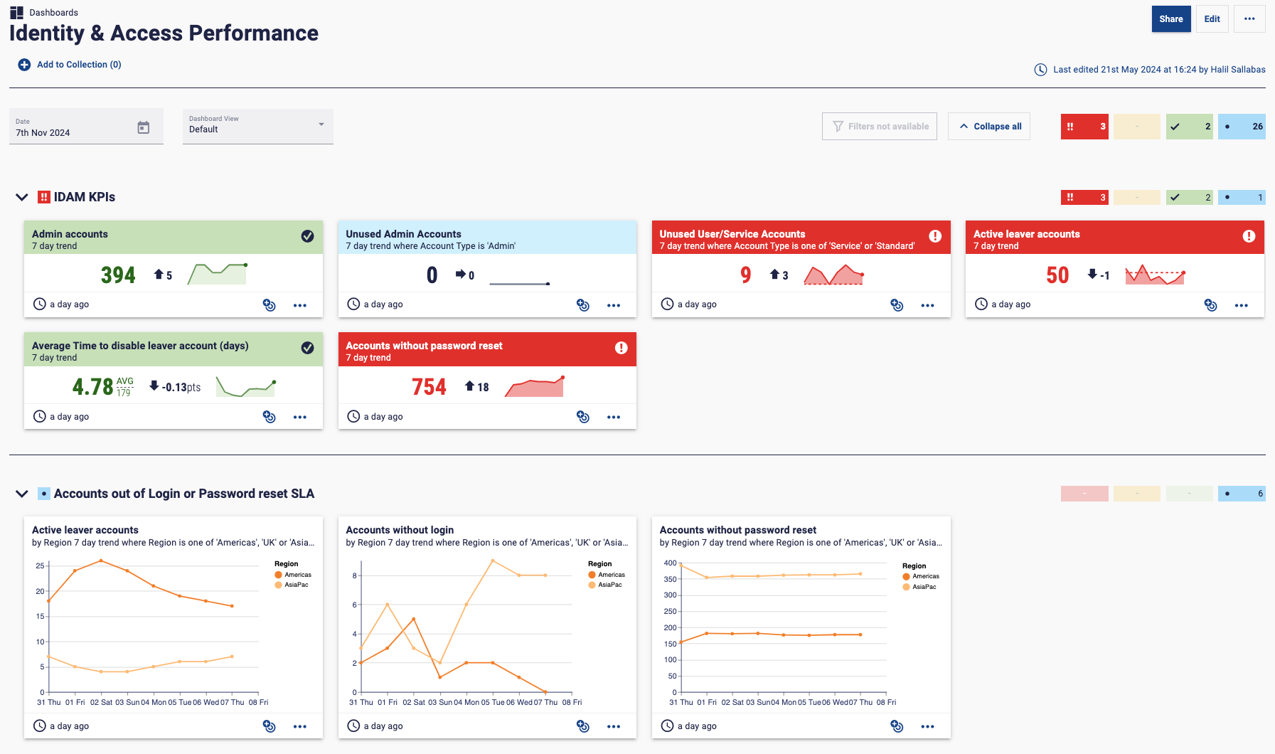
Task: Open more options on Accounts without password reset KPI
Action: (x=613, y=417)
